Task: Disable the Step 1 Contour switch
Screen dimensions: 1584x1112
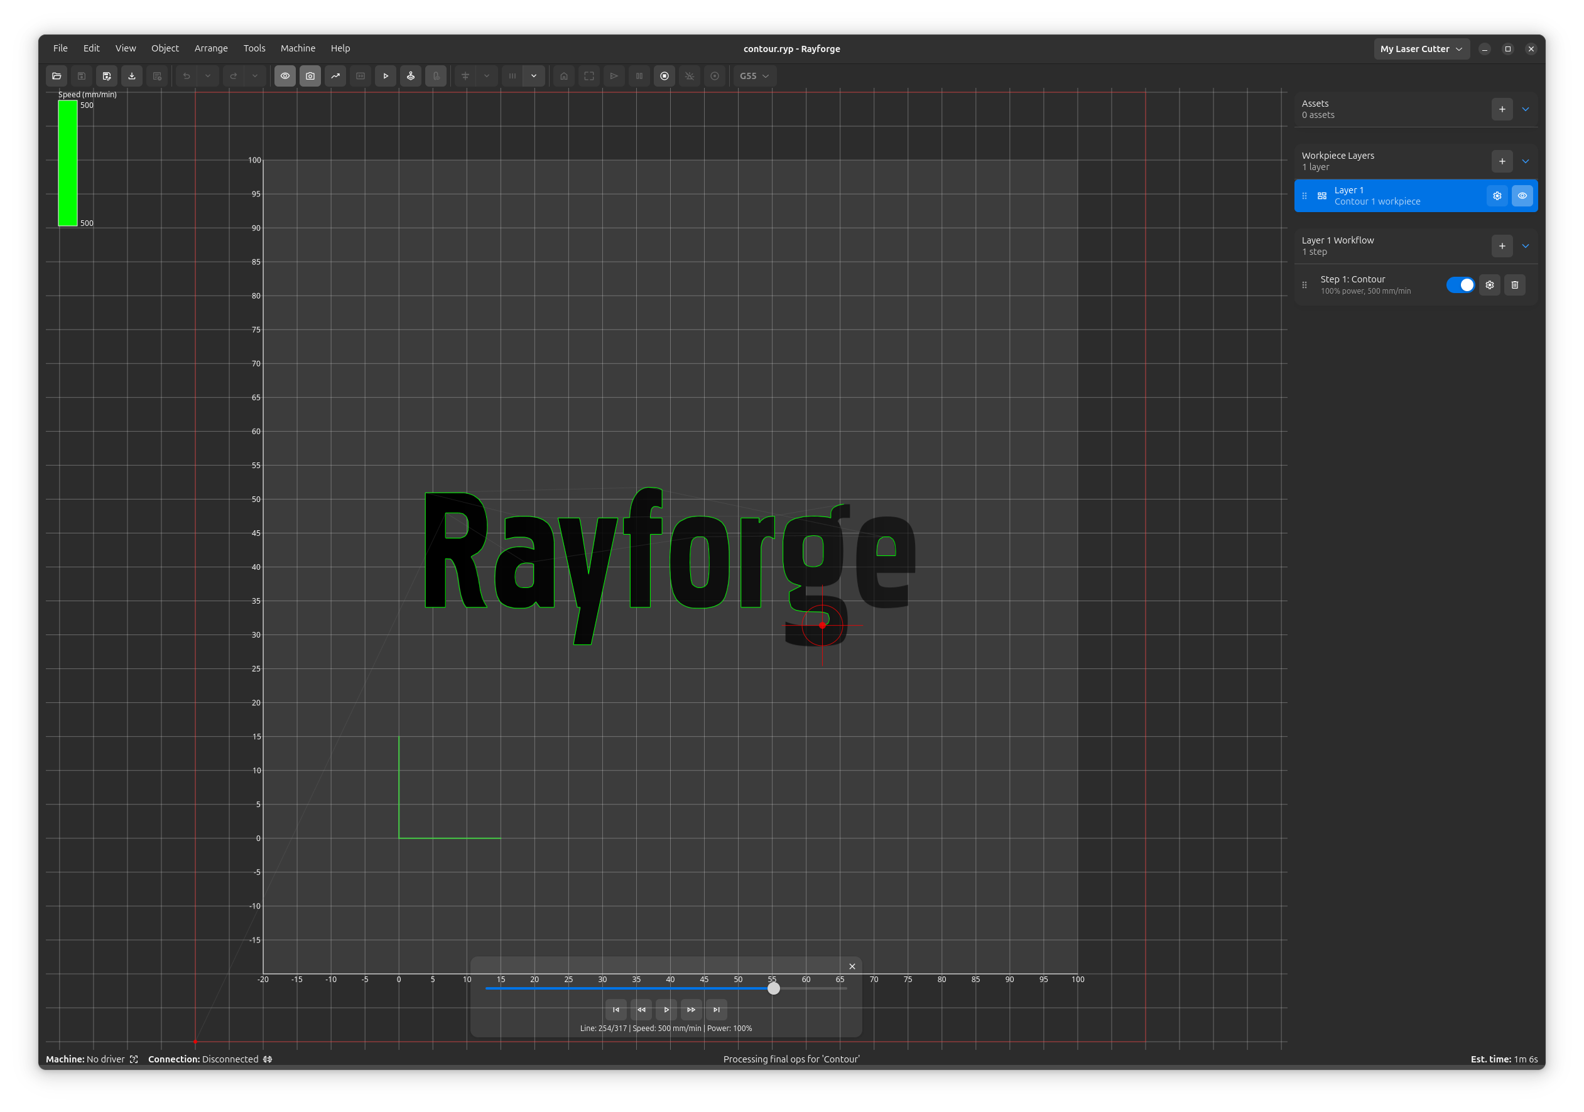Action: [1460, 285]
